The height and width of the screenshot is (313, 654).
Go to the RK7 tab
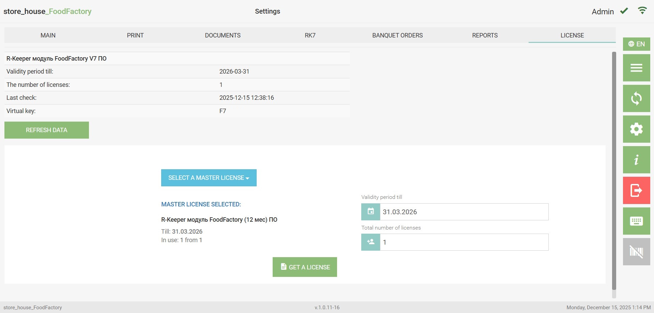[310, 35]
